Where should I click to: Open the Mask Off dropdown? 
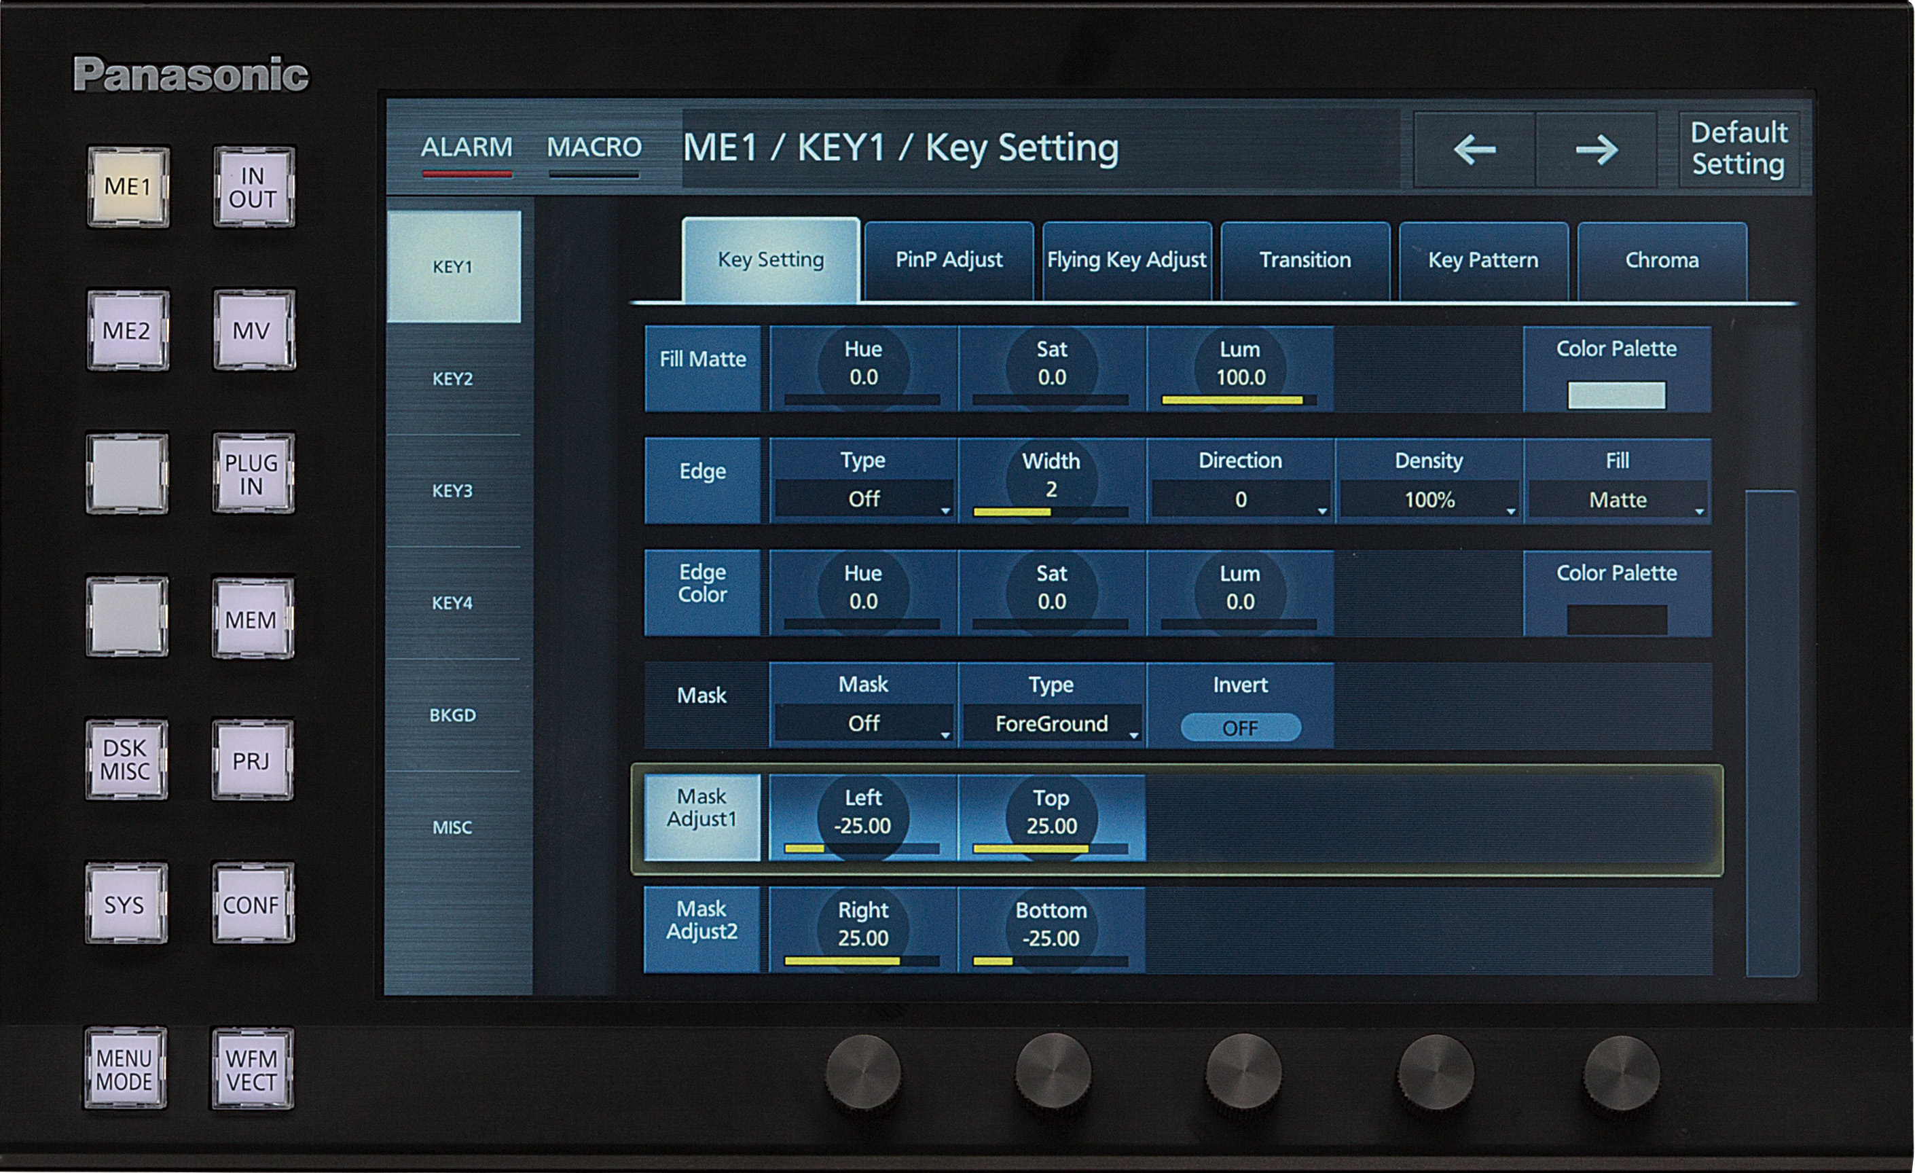(864, 723)
